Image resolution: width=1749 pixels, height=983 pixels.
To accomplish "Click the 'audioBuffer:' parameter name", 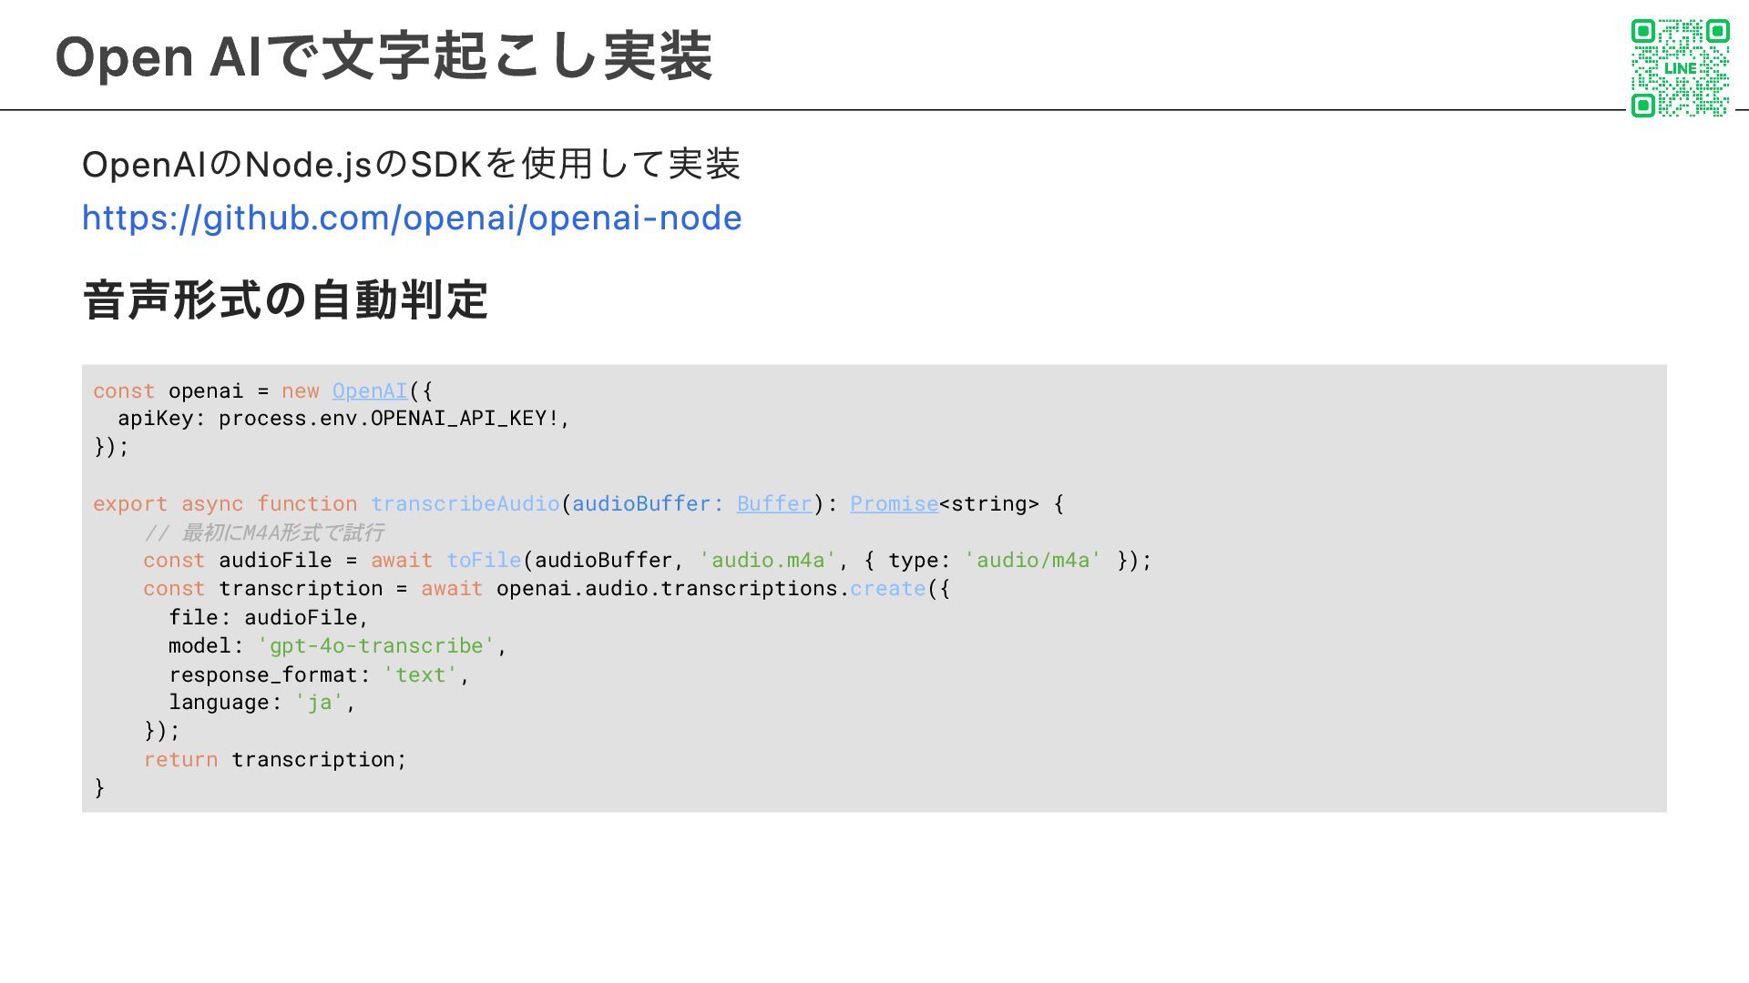I will click(x=648, y=504).
